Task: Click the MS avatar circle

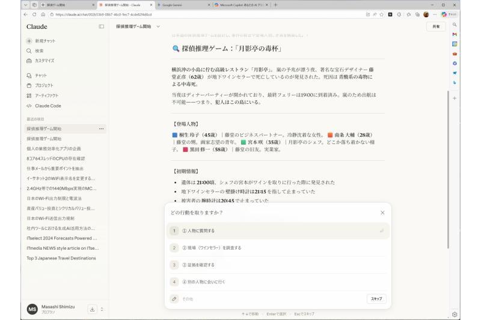Action: [x=32, y=309]
